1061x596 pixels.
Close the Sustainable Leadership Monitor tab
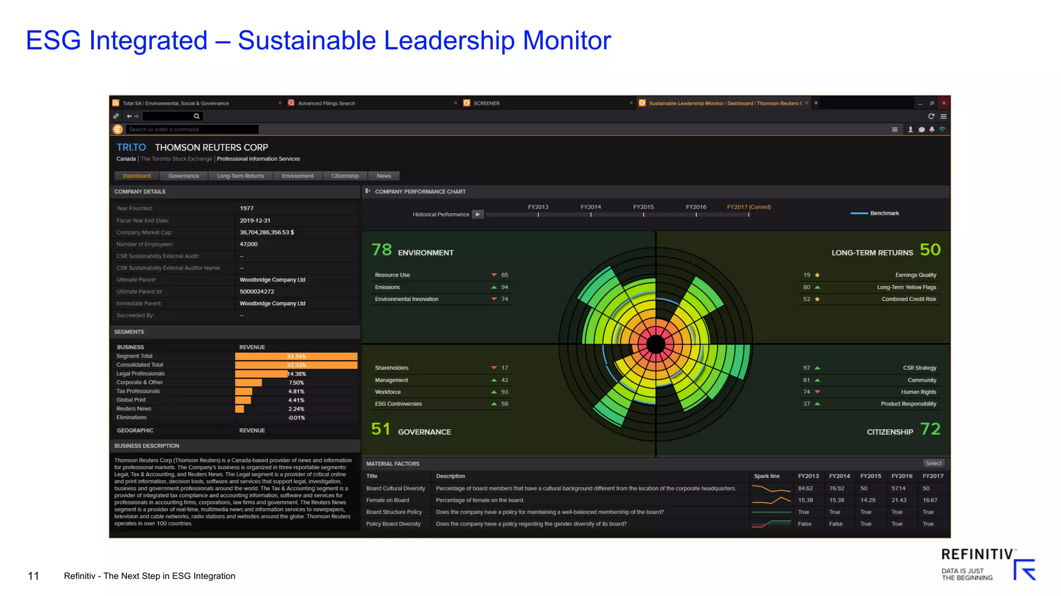pos(807,103)
